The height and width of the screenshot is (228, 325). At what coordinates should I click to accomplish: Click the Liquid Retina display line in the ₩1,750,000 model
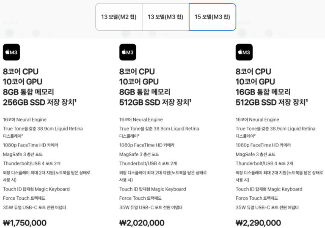coord(43,132)
